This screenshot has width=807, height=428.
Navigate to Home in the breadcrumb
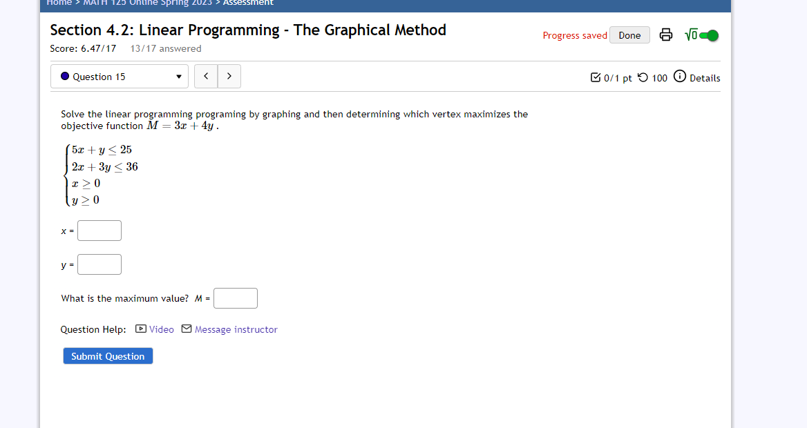(x=59, y=3)
